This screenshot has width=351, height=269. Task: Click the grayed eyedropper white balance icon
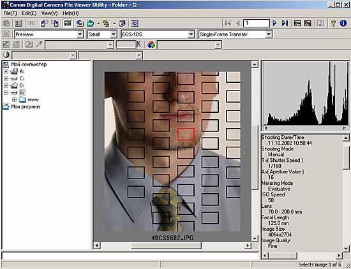(39, 44)
